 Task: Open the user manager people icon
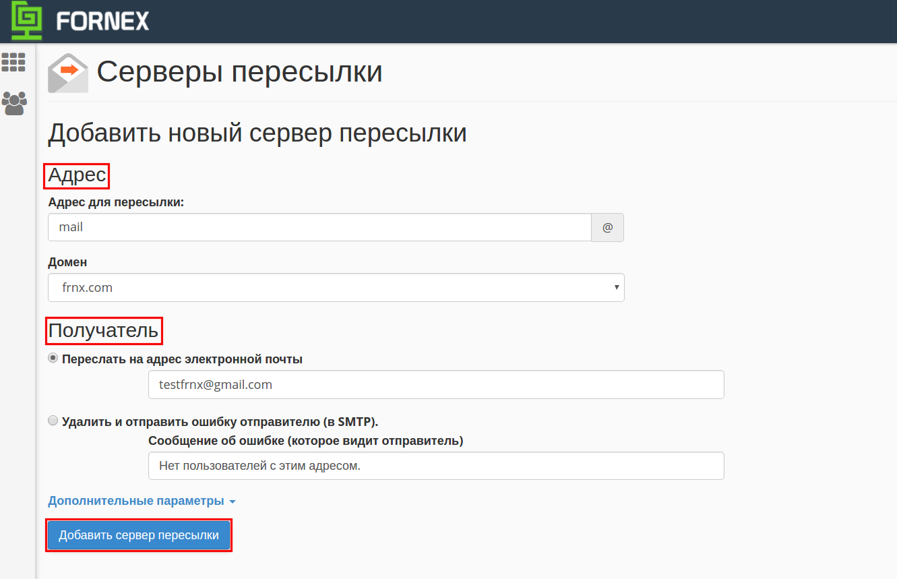pos(14,103)
